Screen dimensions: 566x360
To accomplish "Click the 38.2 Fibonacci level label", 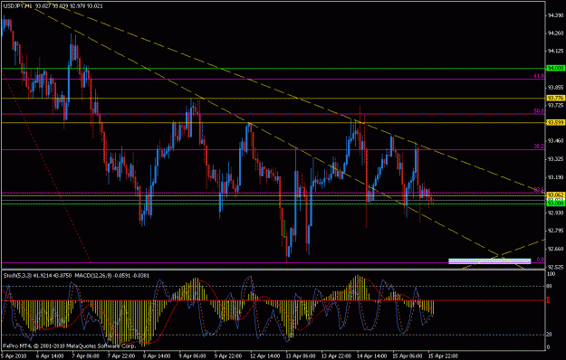I will [x=539, y=147].
